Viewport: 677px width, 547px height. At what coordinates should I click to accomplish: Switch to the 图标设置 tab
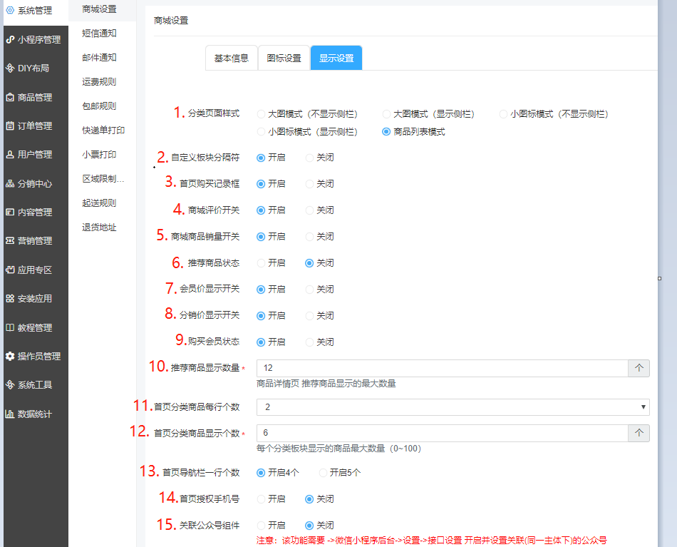coord(284,58)
